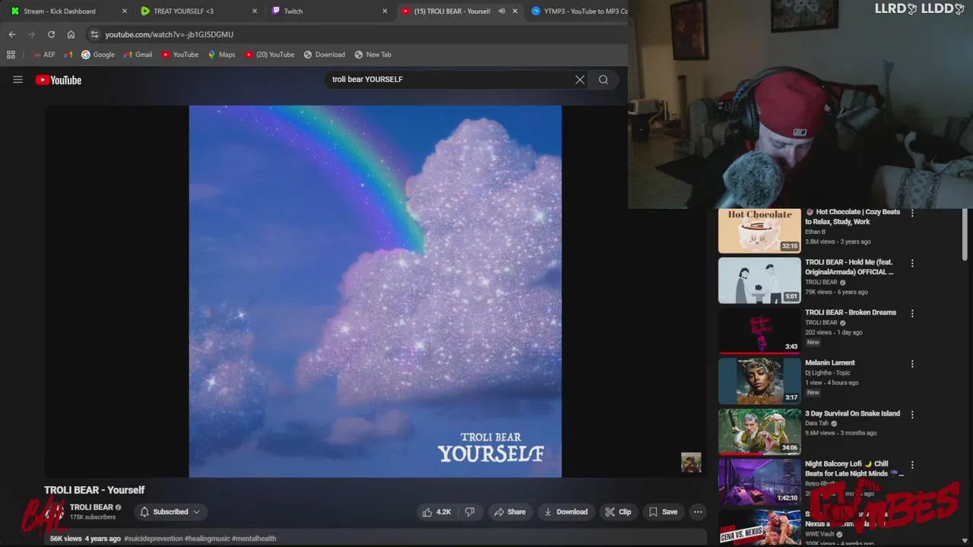Go to YouTube home via the logo

(59, 80)
